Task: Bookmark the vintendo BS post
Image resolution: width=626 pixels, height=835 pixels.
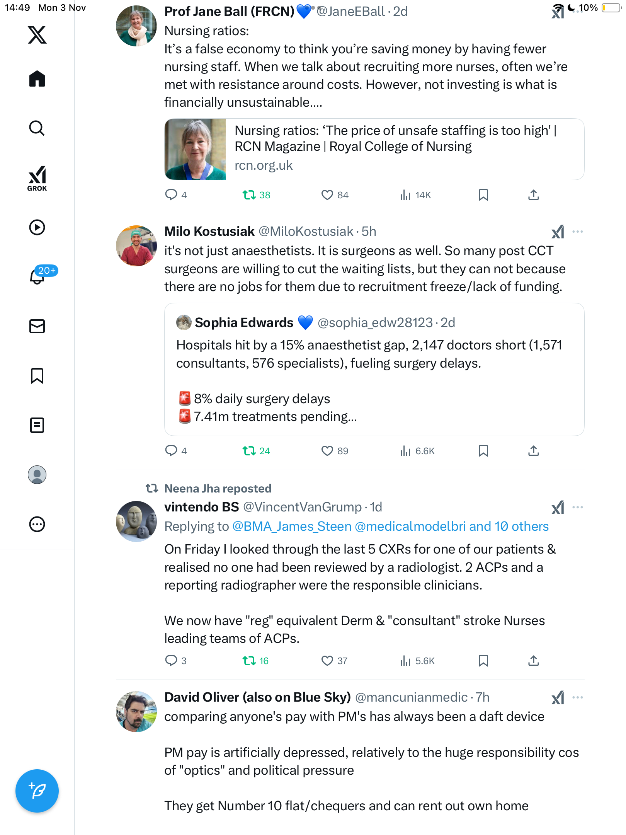Action: (x=483, y=661)
